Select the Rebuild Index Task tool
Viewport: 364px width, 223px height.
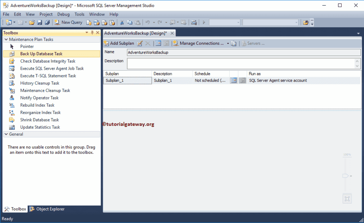(37, 105)
